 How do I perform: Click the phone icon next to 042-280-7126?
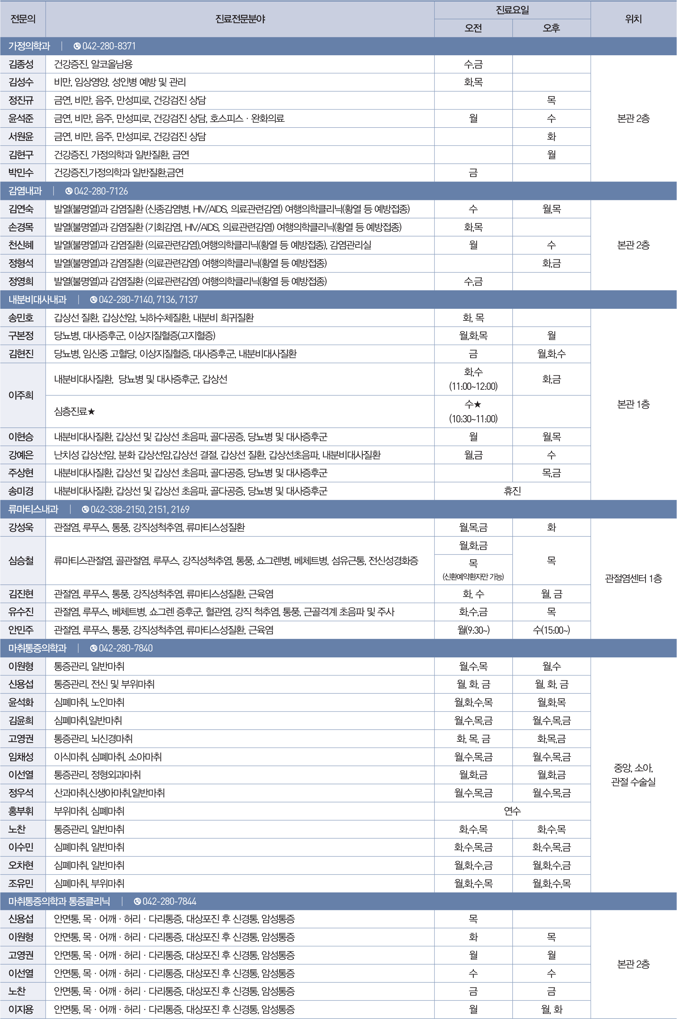click(69, 191)
